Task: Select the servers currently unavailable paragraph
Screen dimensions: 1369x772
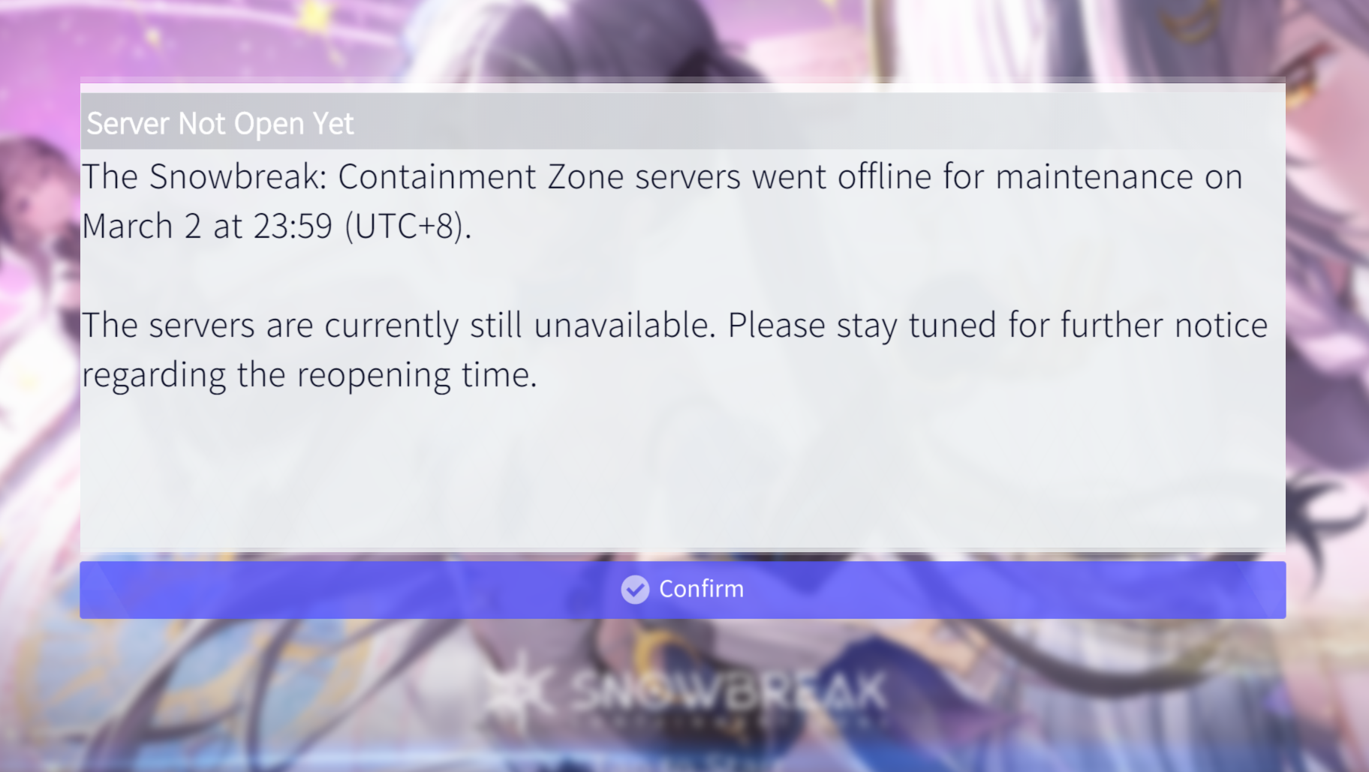Action: coord(675,350)
